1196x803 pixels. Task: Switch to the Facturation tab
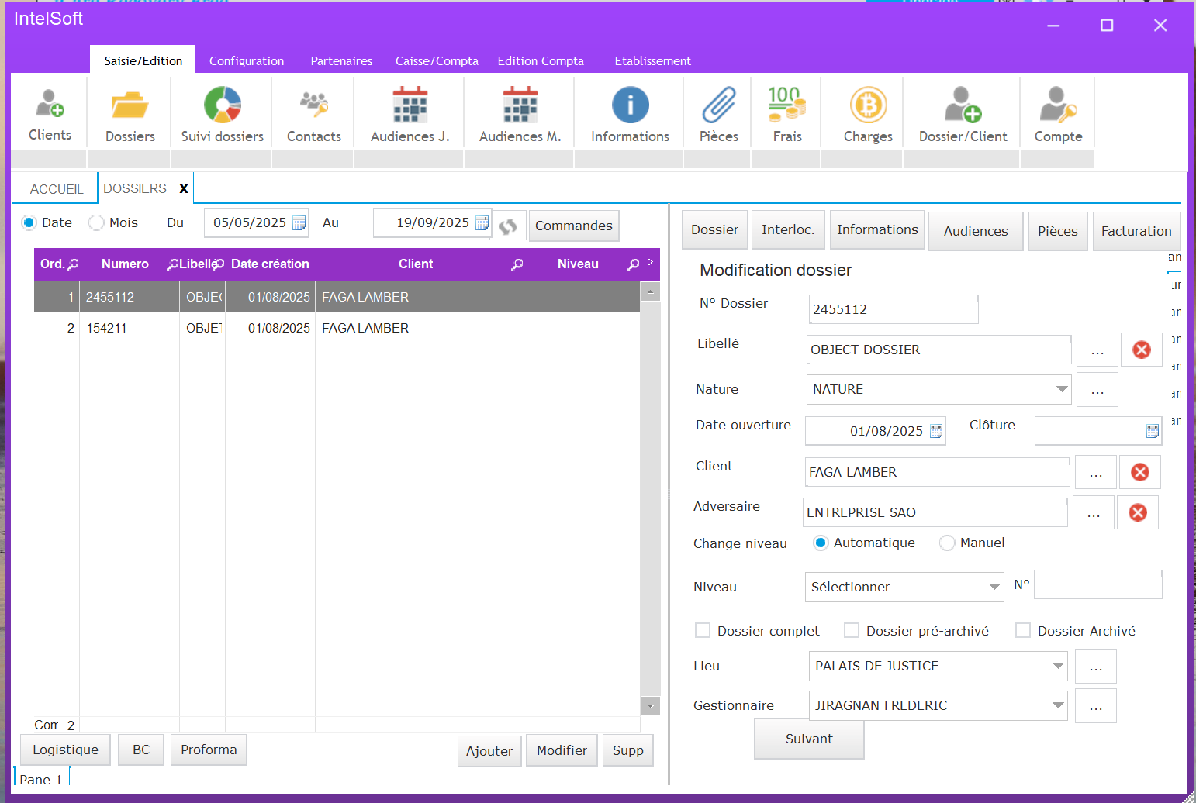coord(1136,231)
